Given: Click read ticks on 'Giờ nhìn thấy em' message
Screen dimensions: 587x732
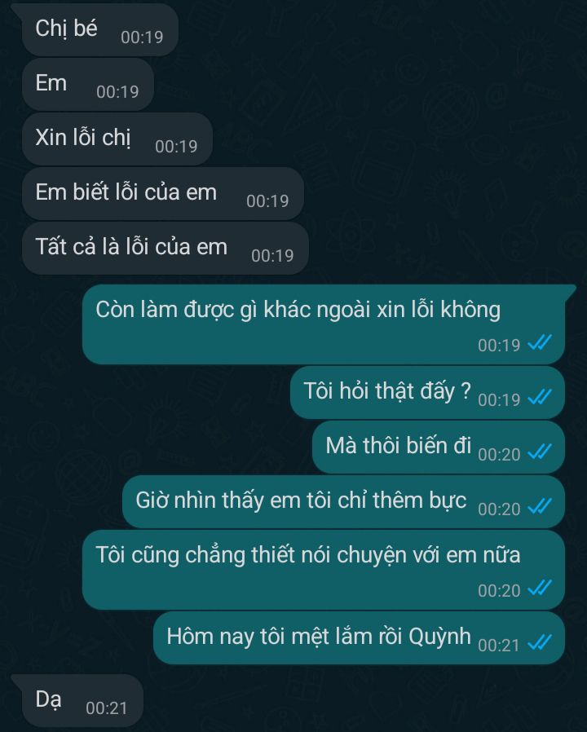Looking at the screenshot, I should pyautogui.click(x=540, y=506).
